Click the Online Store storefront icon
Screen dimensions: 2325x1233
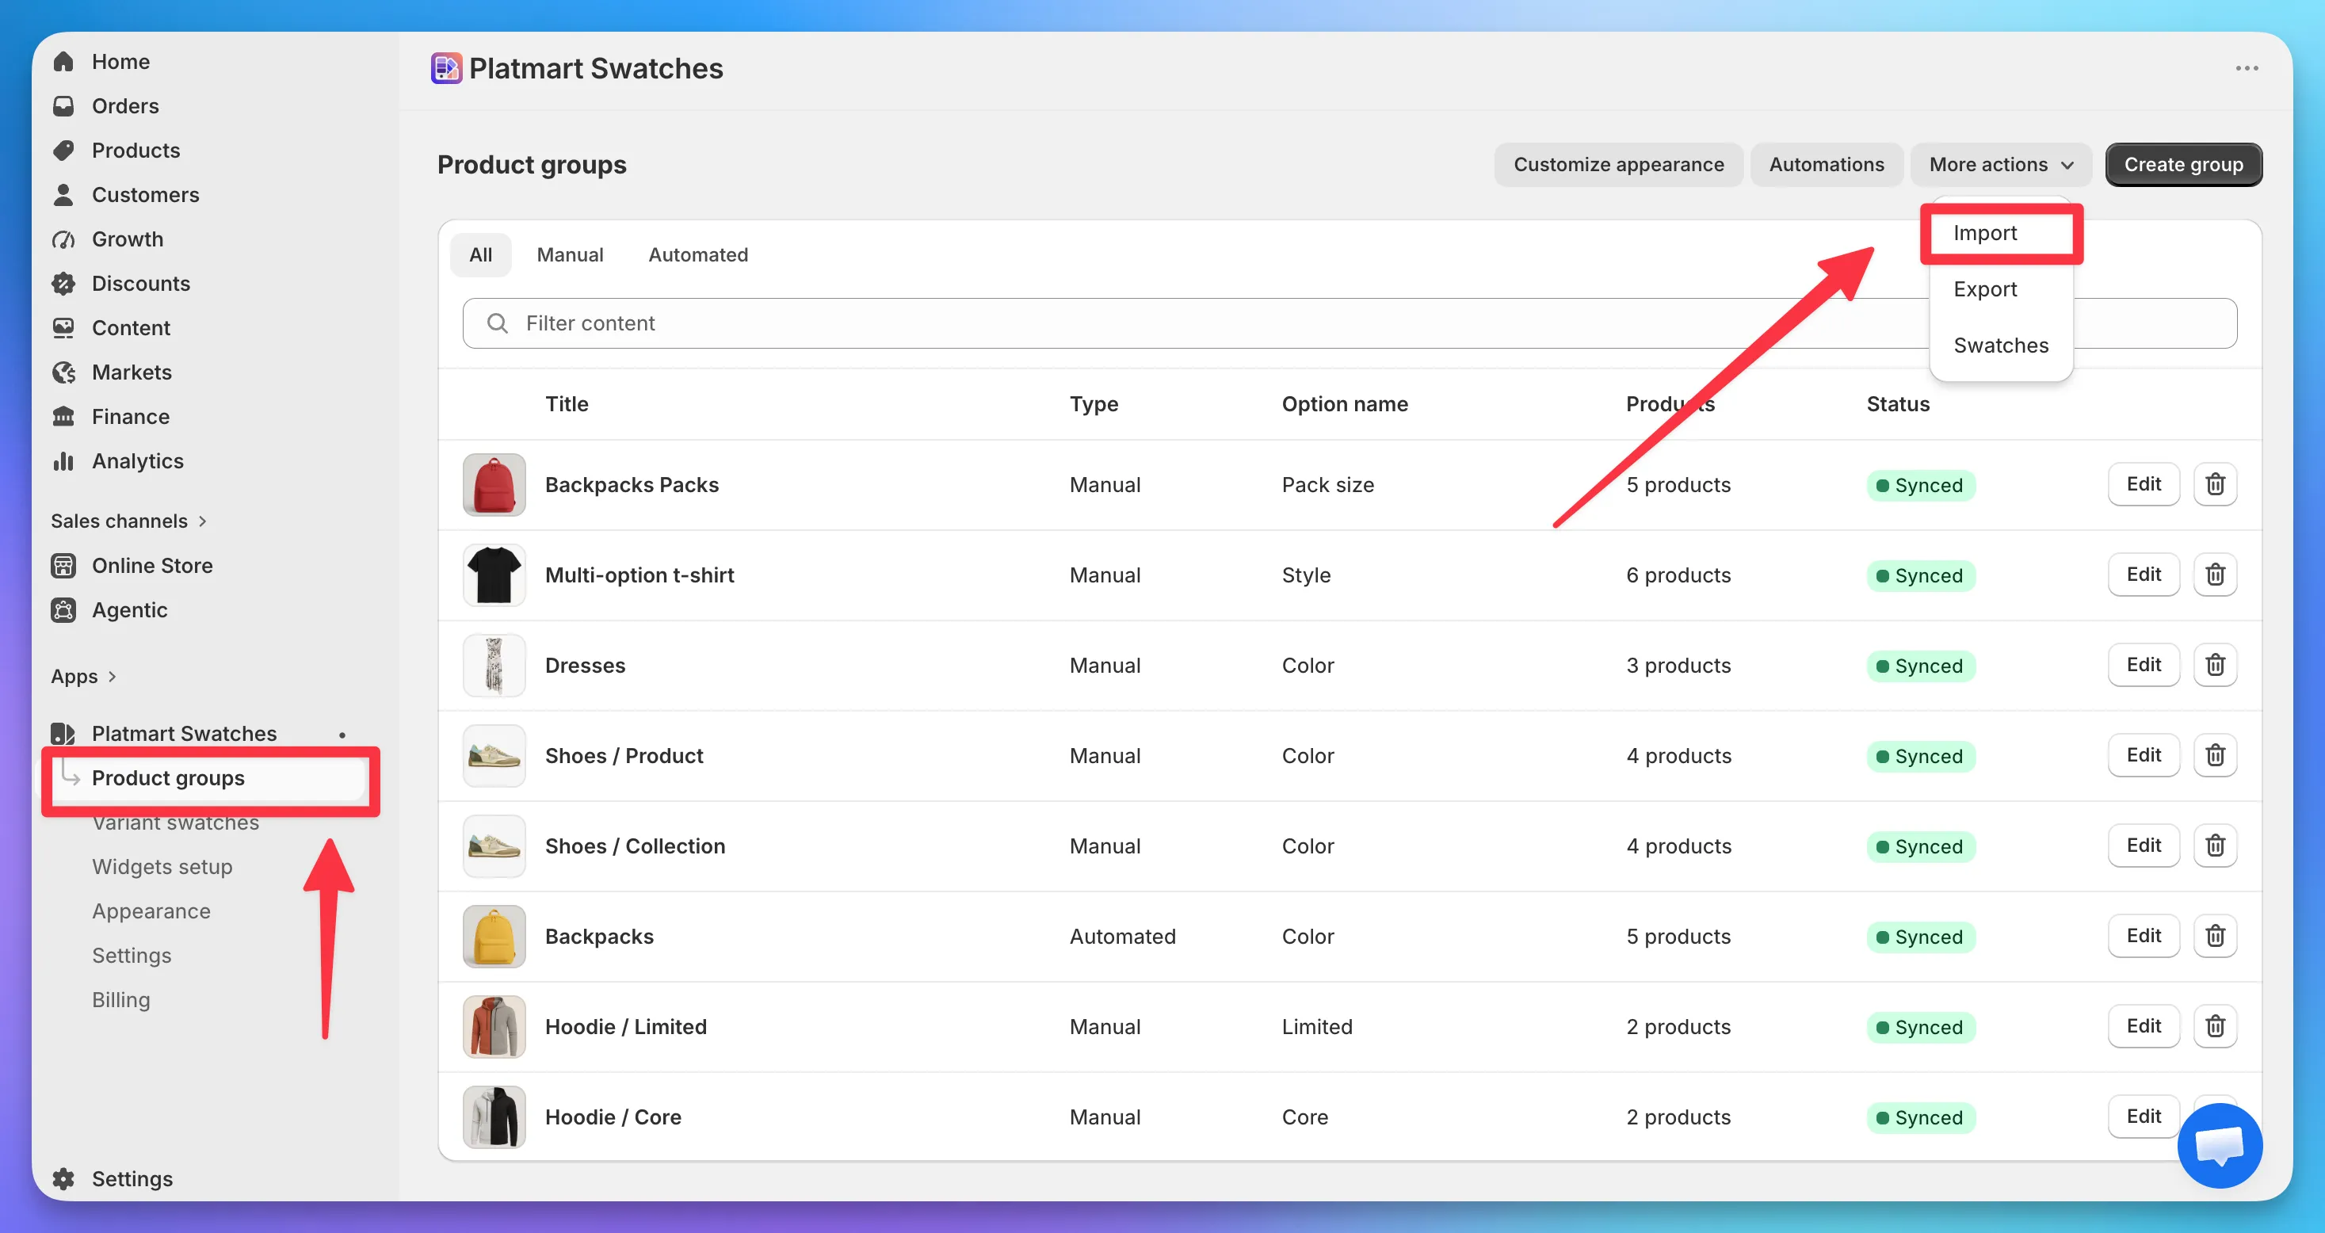[x=63, y=566]
